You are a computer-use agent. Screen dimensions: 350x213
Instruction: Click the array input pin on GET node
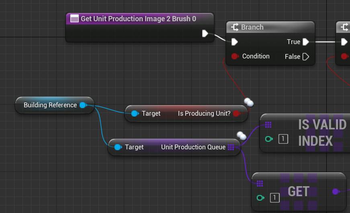pos(260,183)
